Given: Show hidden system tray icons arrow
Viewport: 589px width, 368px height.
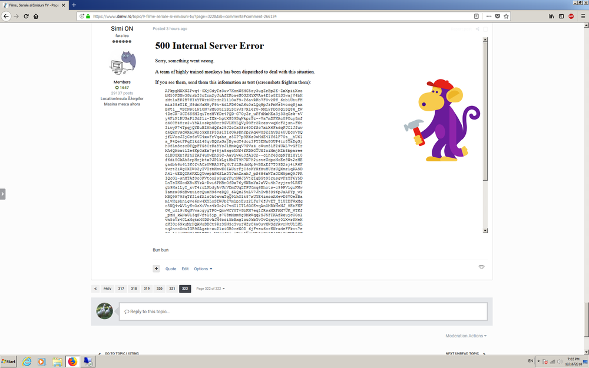Looking at the screenshot, I should [x=538, y=362].
